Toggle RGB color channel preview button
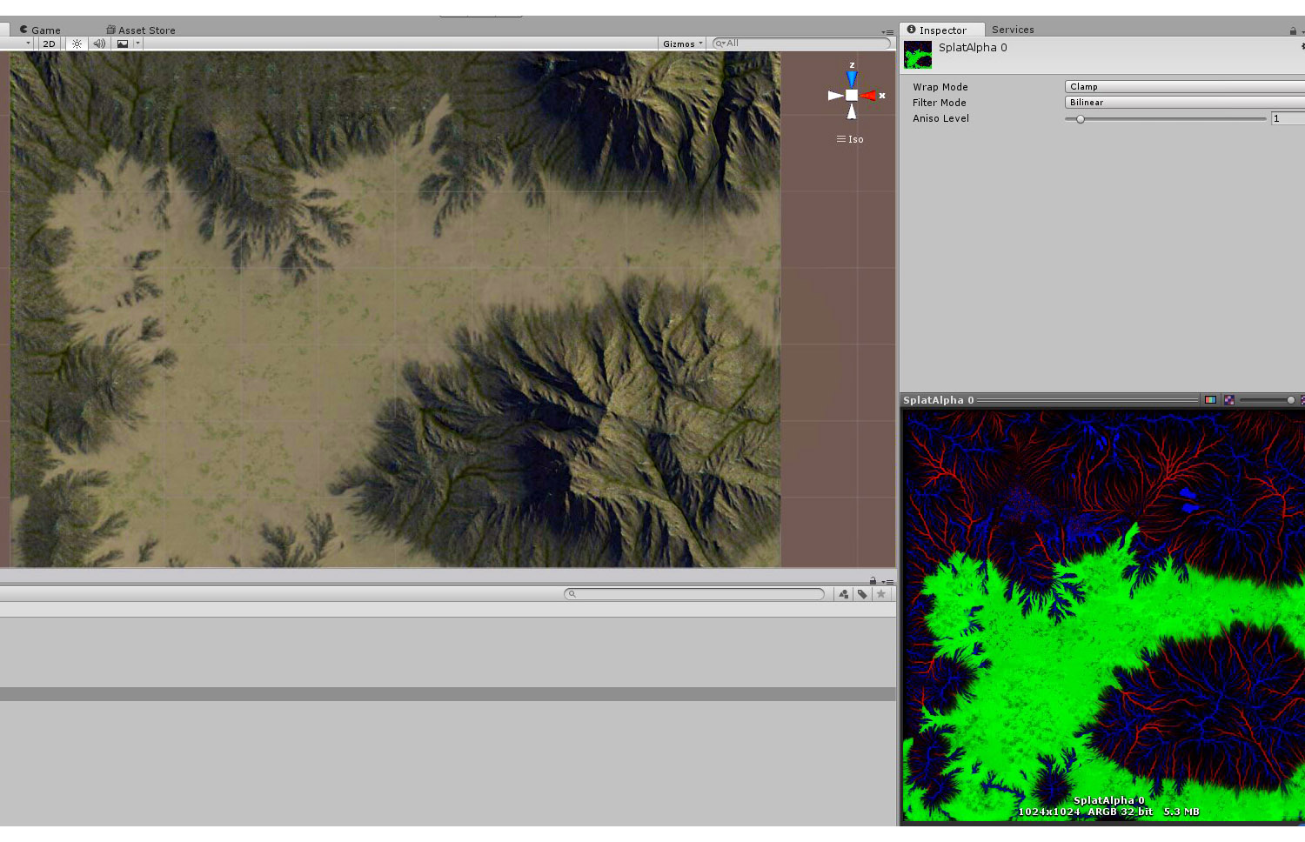This screenshot has height=842, width=1305. click(1210, 400)
